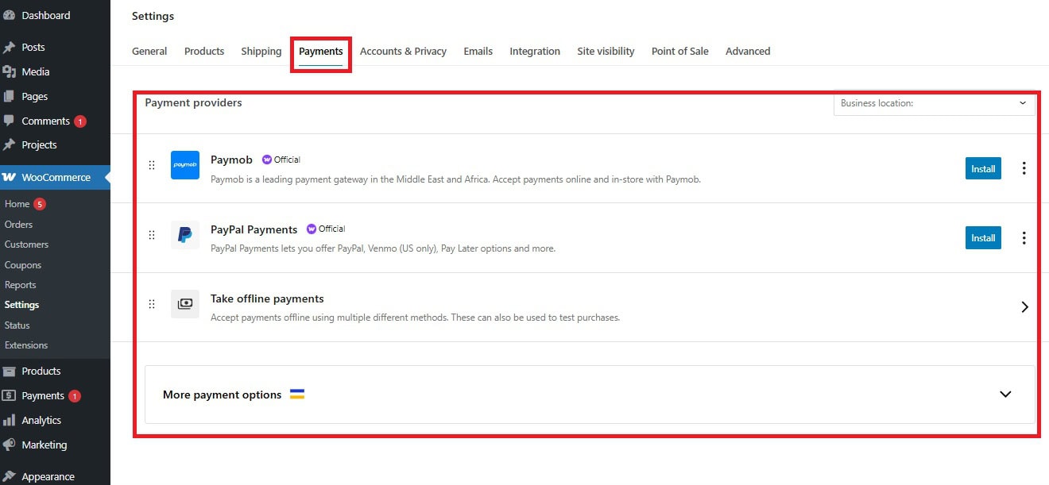Switch to the Point of Sale tab
This screenshot has width=1049, height=485.
(x=680, y=52)
